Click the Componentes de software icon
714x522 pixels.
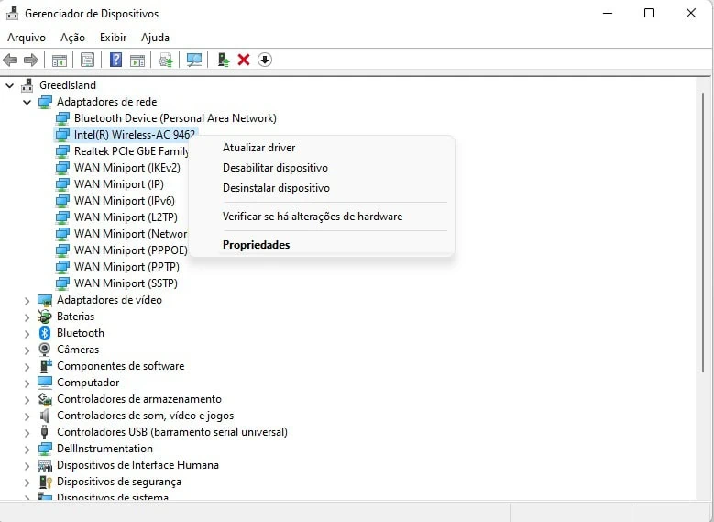point(46,366)
